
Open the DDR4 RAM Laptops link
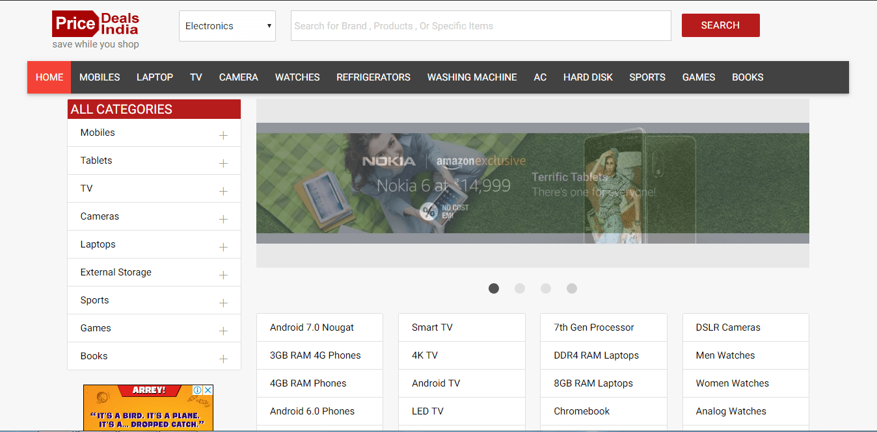click(597, 355)
